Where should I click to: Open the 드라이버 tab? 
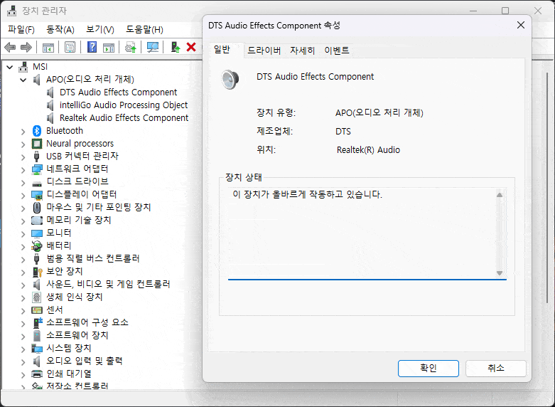click(264, 51)
